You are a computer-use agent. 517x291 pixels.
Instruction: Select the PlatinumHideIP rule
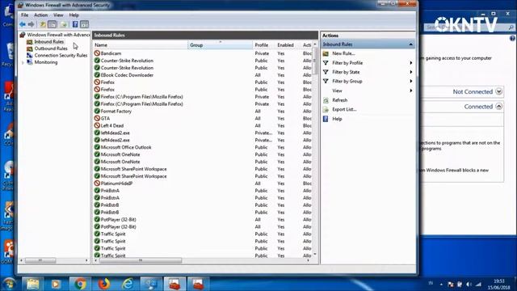pyautogui.click(x=203, y=183)
